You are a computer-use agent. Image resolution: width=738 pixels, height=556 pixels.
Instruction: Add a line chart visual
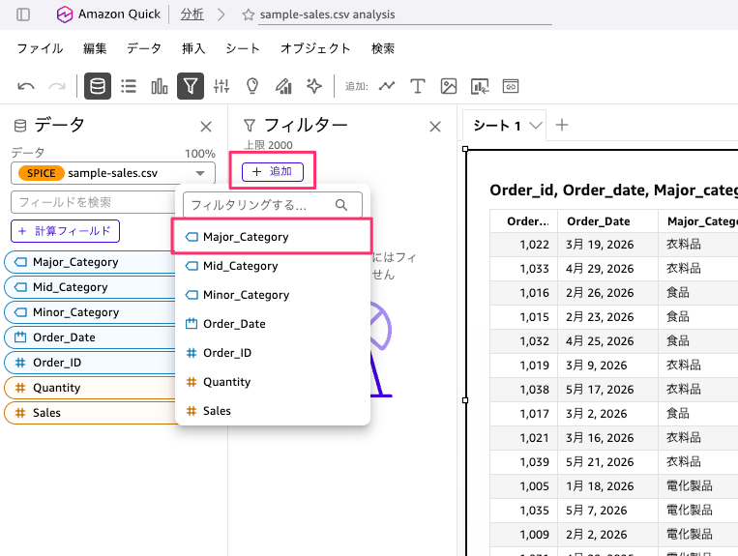387,86
